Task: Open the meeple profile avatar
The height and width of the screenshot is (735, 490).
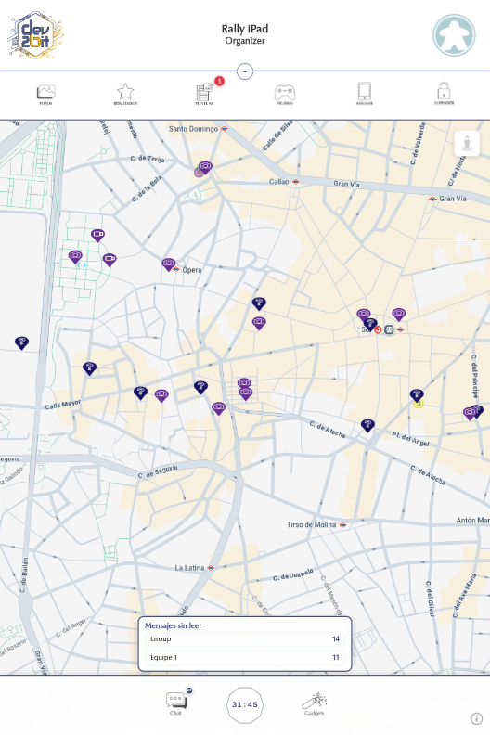Action: point(454,35)
